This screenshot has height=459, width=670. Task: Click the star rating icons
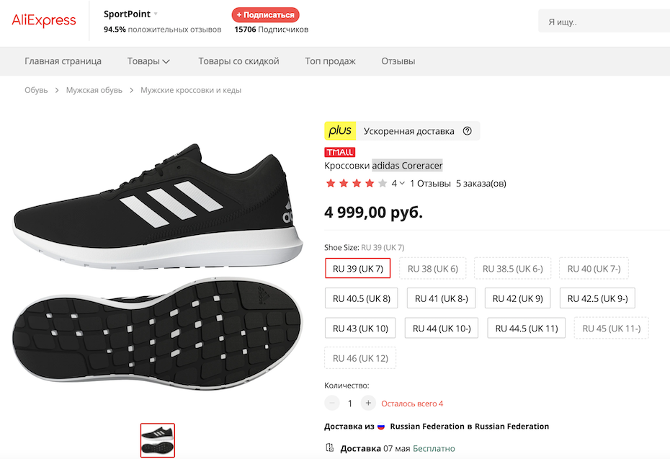(357, 183)
